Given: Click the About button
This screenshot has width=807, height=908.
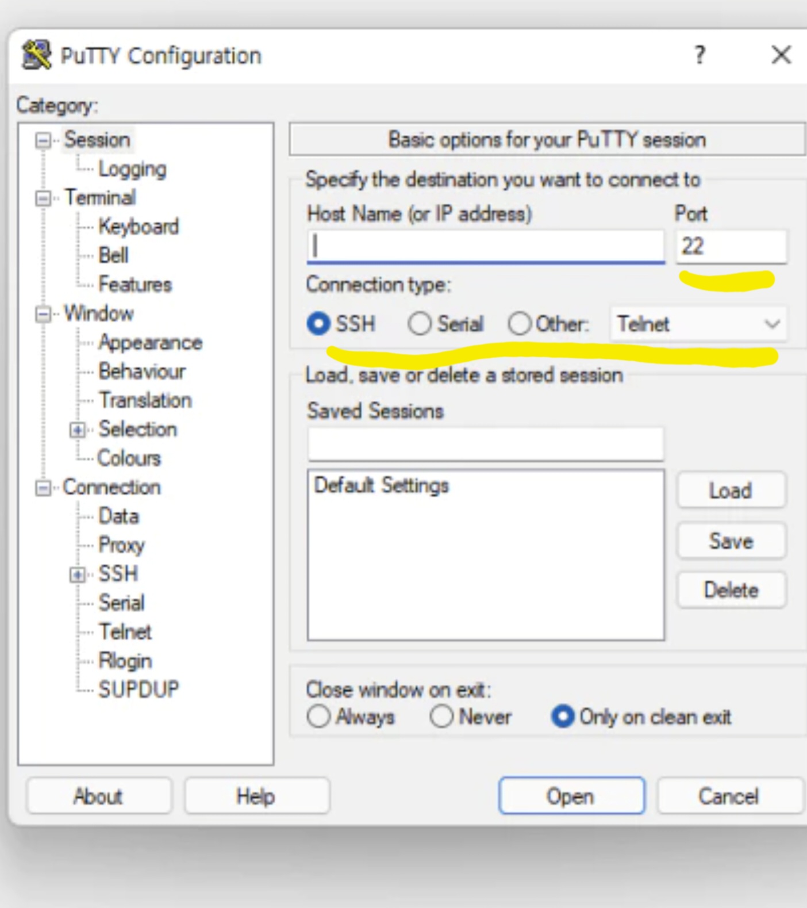Looking at the screenshot, I should (x=98, y=796).
